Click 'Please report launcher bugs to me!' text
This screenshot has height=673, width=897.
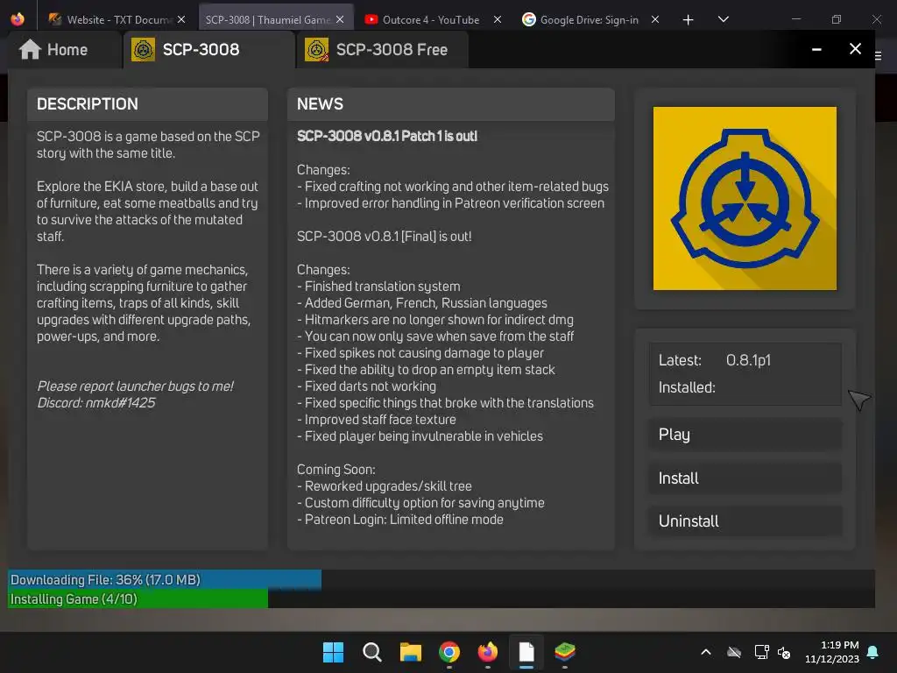135,386
